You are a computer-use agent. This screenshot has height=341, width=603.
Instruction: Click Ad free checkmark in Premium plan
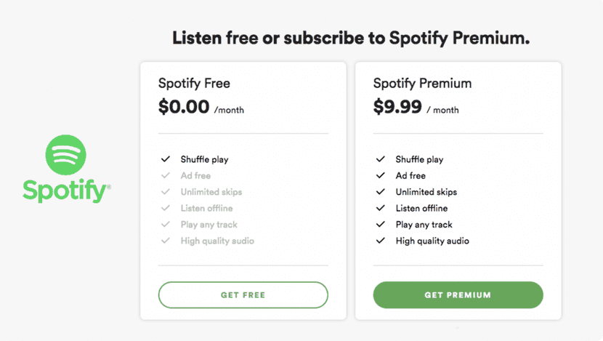coord(381,176)
